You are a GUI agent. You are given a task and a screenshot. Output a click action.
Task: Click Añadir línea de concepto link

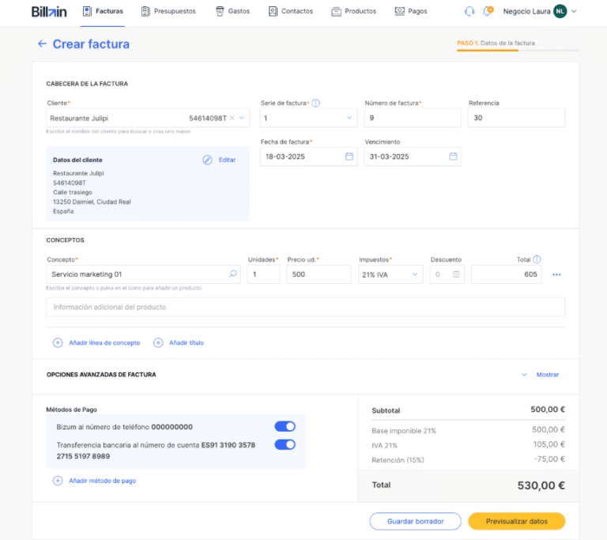pyautogui.click(x=96, y=342)
